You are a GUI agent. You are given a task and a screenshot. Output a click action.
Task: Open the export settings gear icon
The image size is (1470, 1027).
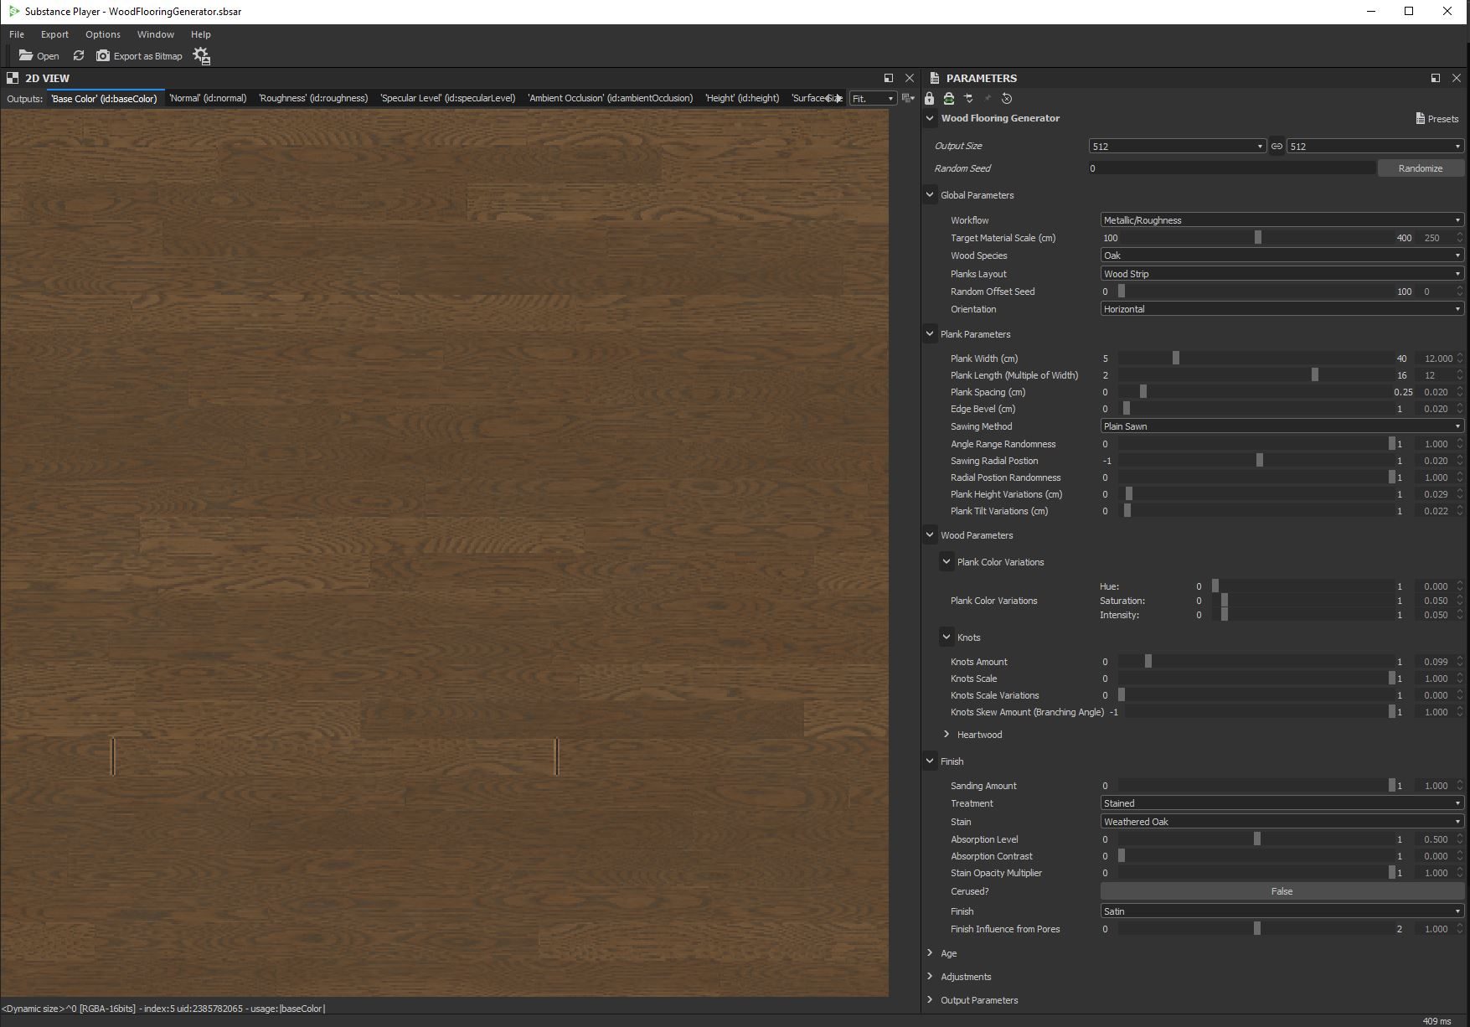[201, 55]
